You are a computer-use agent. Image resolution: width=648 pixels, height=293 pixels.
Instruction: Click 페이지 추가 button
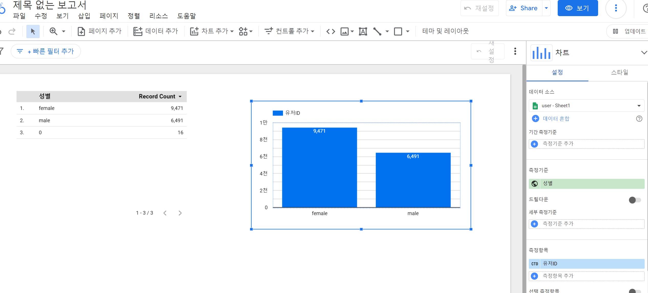[100, 31]
